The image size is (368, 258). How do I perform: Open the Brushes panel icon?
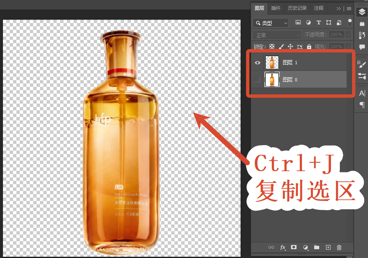(362, 76)
